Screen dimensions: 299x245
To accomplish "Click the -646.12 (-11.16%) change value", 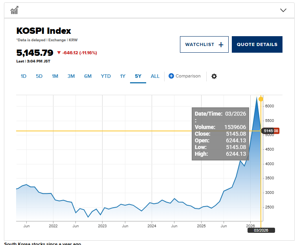I will point(79,53).
